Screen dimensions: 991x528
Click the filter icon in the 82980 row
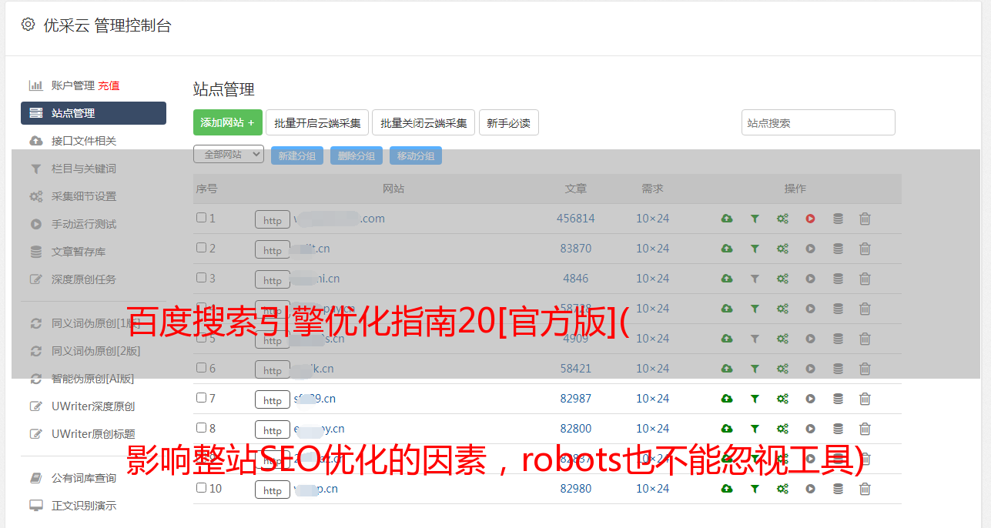pyautogui.click(x=755, y=489)
